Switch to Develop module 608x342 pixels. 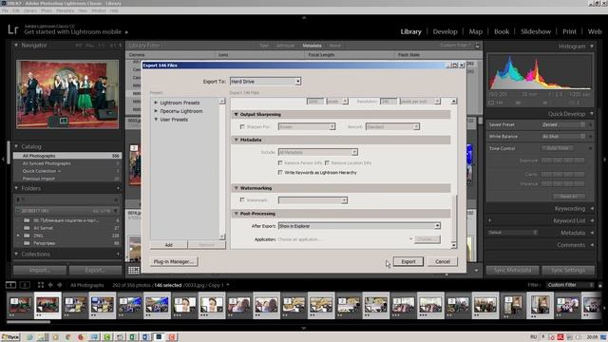[445, 31]
